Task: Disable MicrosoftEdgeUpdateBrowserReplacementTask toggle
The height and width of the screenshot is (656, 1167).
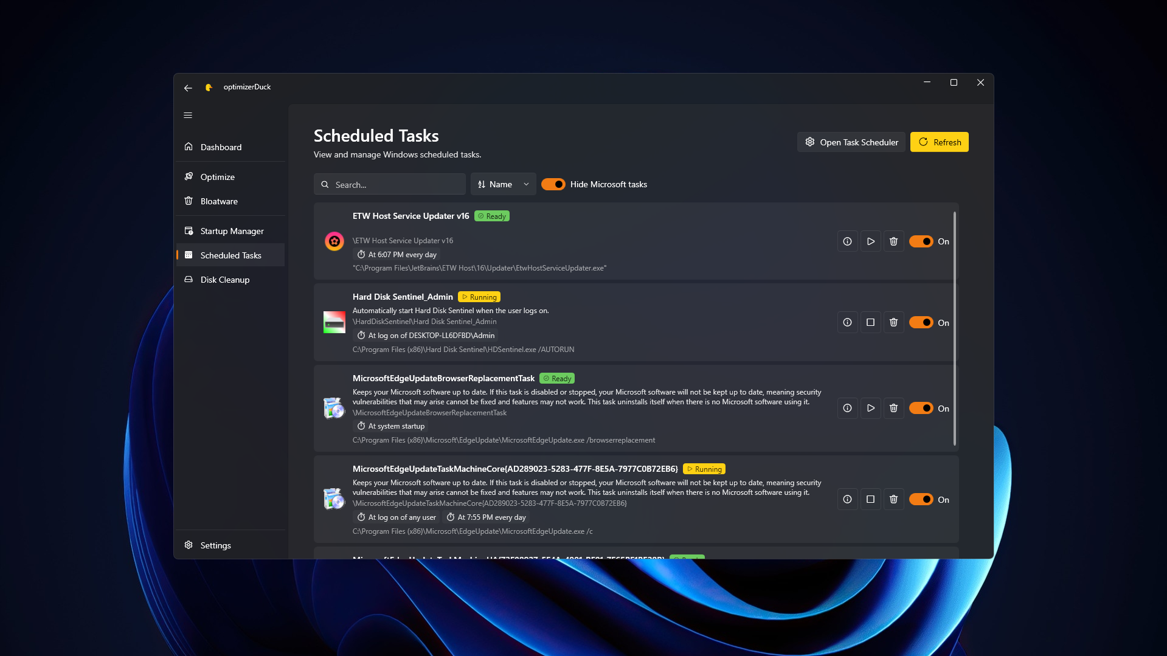Action: tap(921, 408)
